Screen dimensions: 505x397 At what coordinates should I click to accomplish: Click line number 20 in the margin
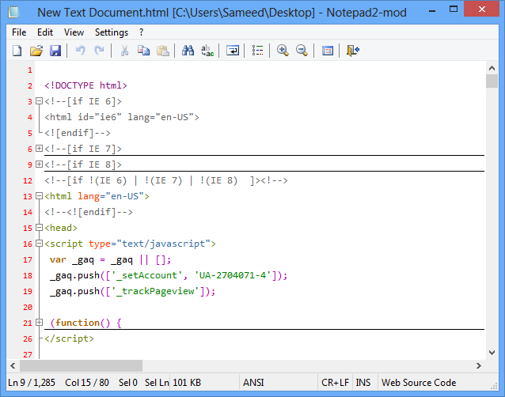28,308
